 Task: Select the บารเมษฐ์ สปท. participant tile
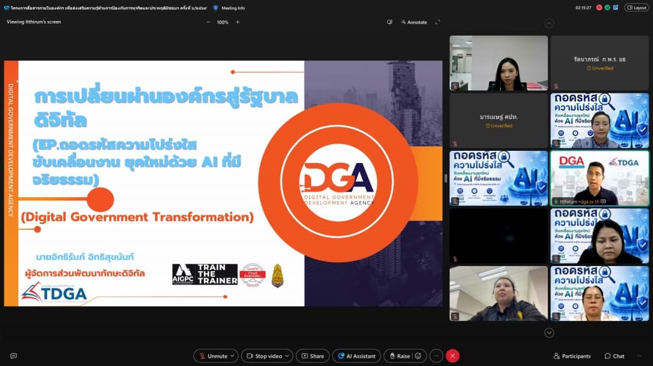pos(499,120)
